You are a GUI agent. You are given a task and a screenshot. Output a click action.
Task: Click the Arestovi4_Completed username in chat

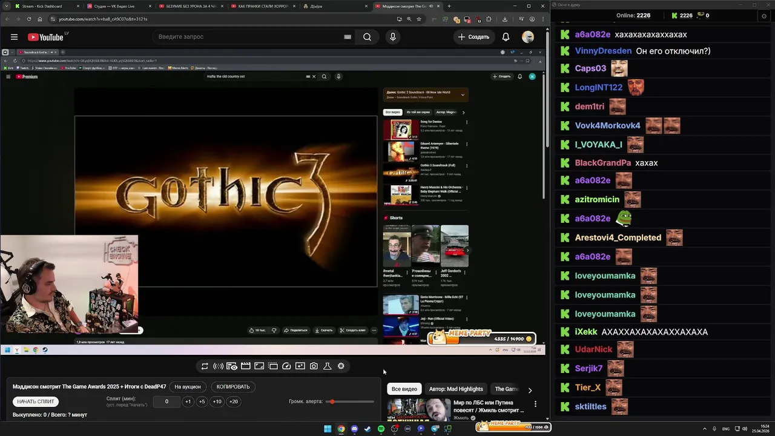tap(618, 237)
